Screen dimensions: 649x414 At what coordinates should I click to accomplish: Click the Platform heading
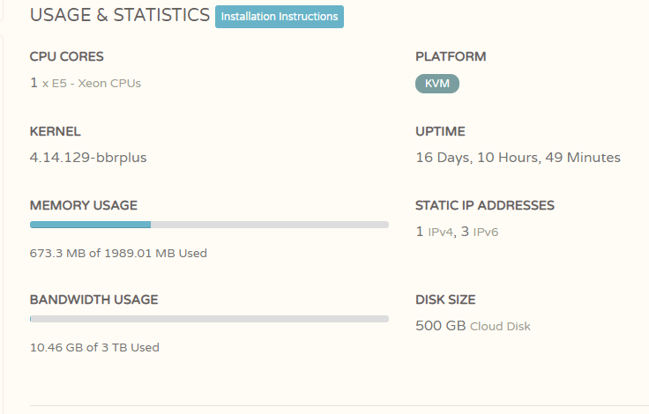click(x=451, y=56)
